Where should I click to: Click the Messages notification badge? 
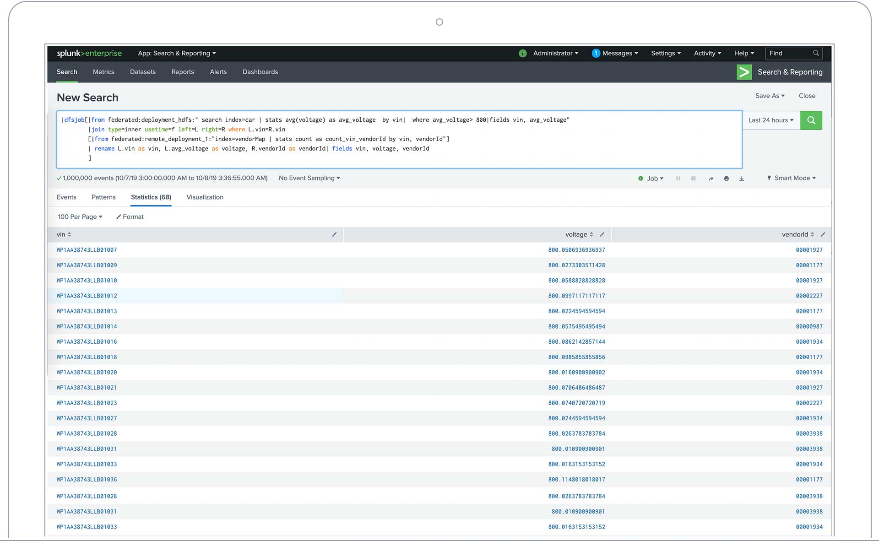(x=596, y=54)
